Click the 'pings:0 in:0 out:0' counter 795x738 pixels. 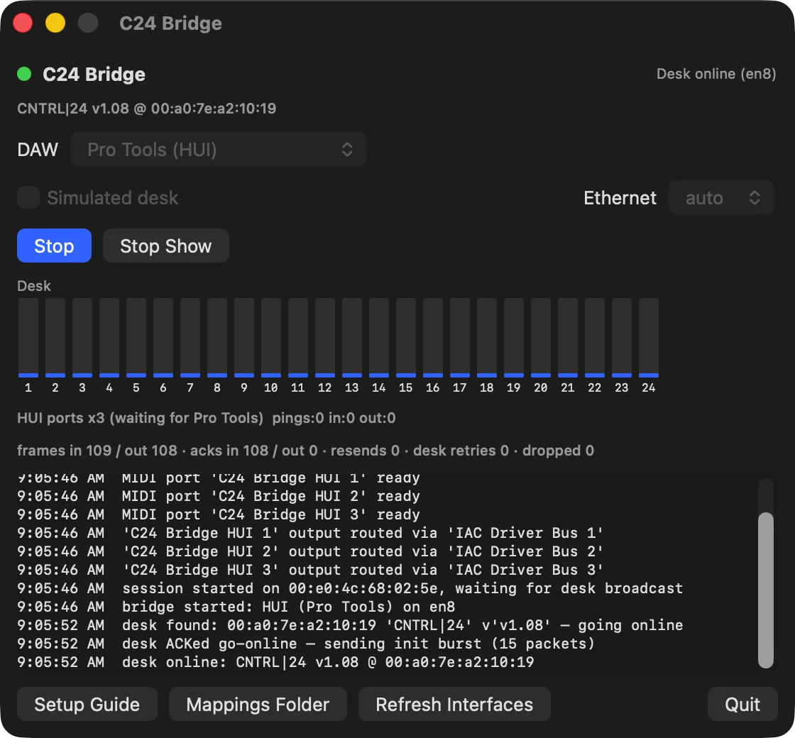pyautogui.click(x=334, y=418)
